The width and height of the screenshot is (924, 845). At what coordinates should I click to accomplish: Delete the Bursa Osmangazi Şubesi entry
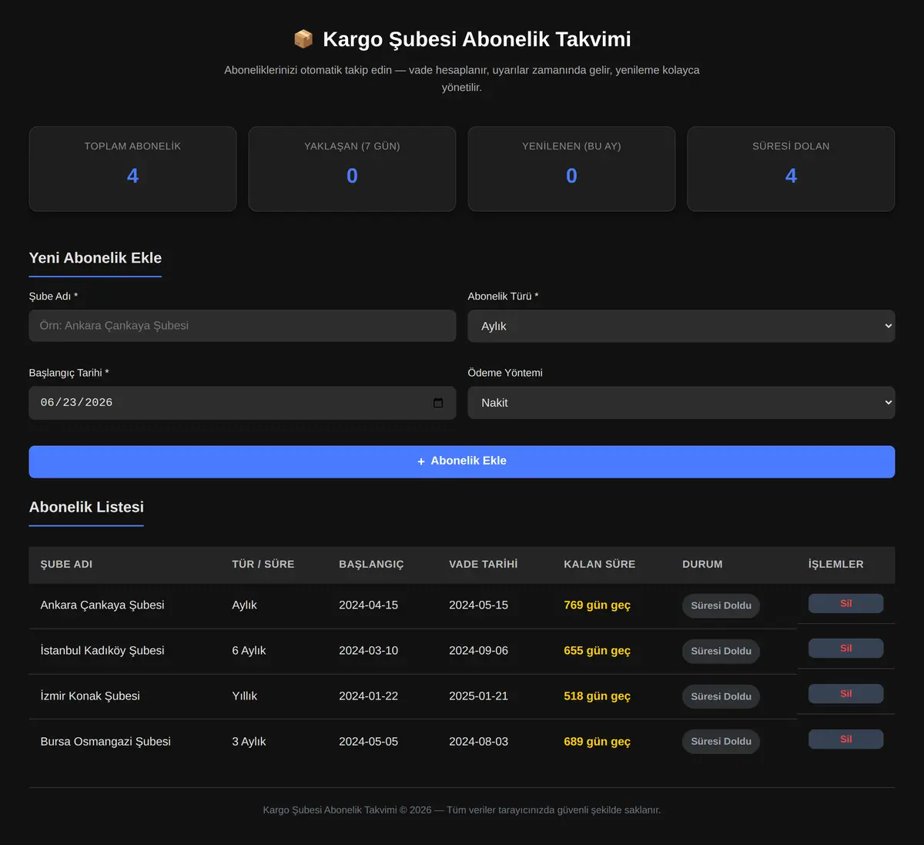pyautogui.click(x=845, y=739)
